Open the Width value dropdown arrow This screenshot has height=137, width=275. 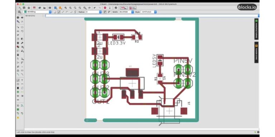point(132,12)
